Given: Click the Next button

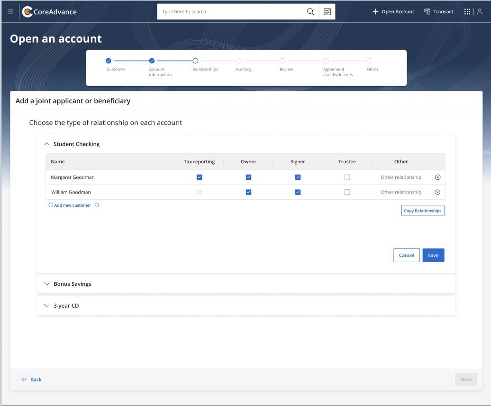Looking at the screenshot, I should pos(466,380).
